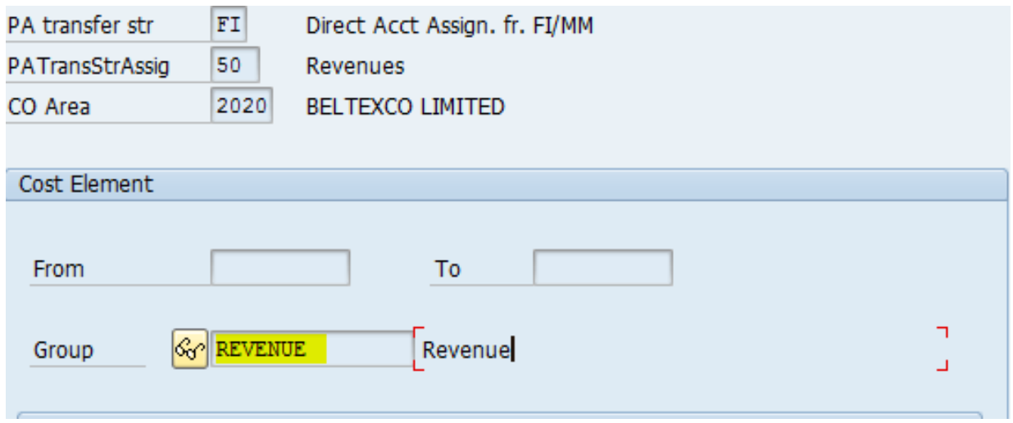The width and height of the screenshot is (1013, 423).
Task: Click the empty panel below the Group row
Action: (x=500, y=416)
